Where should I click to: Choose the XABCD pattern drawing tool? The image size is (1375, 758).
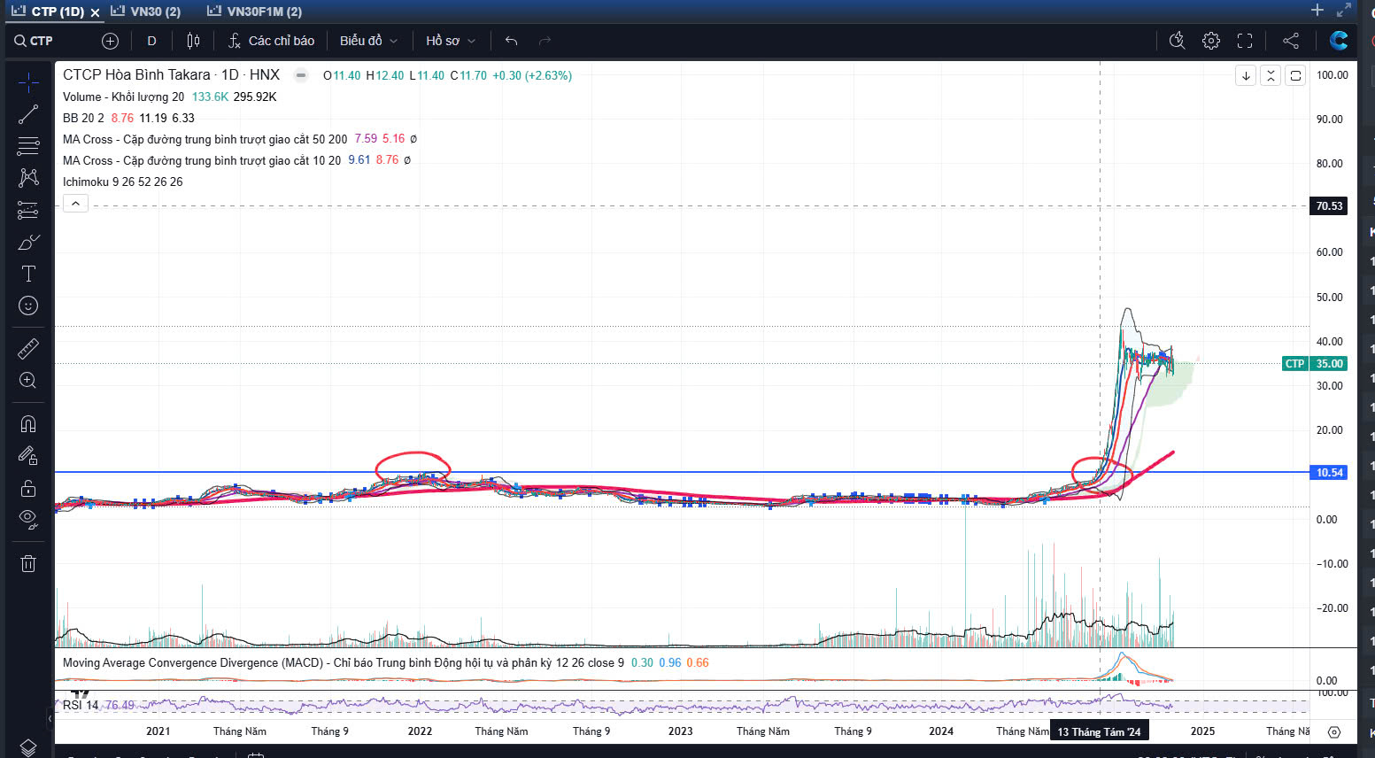point(28,178)
